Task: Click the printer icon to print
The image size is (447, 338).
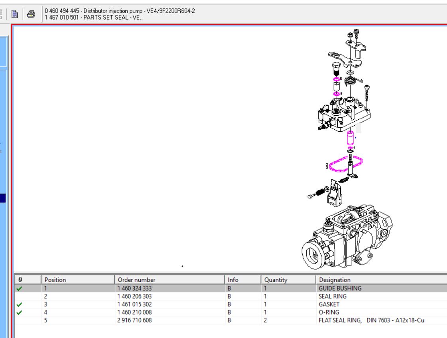Action: pyautogui.click(x=31, y=14)
